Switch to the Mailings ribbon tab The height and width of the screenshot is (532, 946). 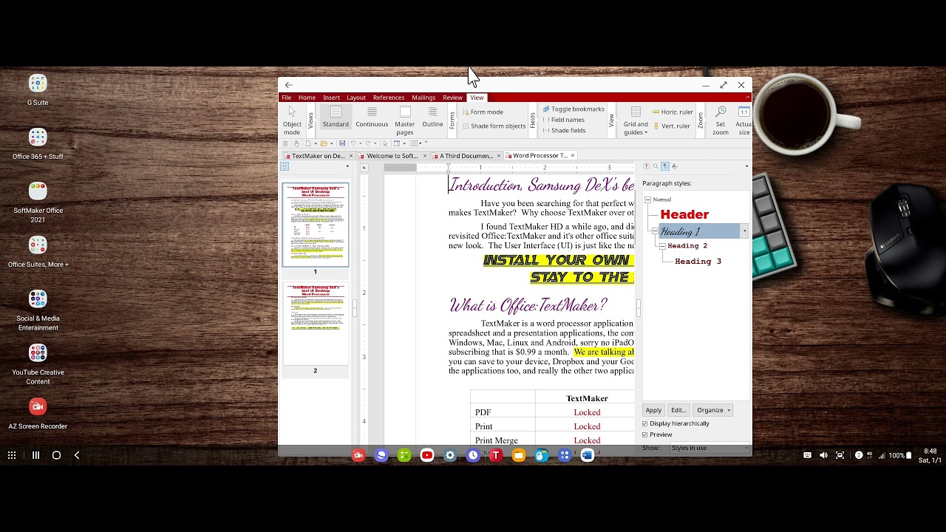(423, 98)
